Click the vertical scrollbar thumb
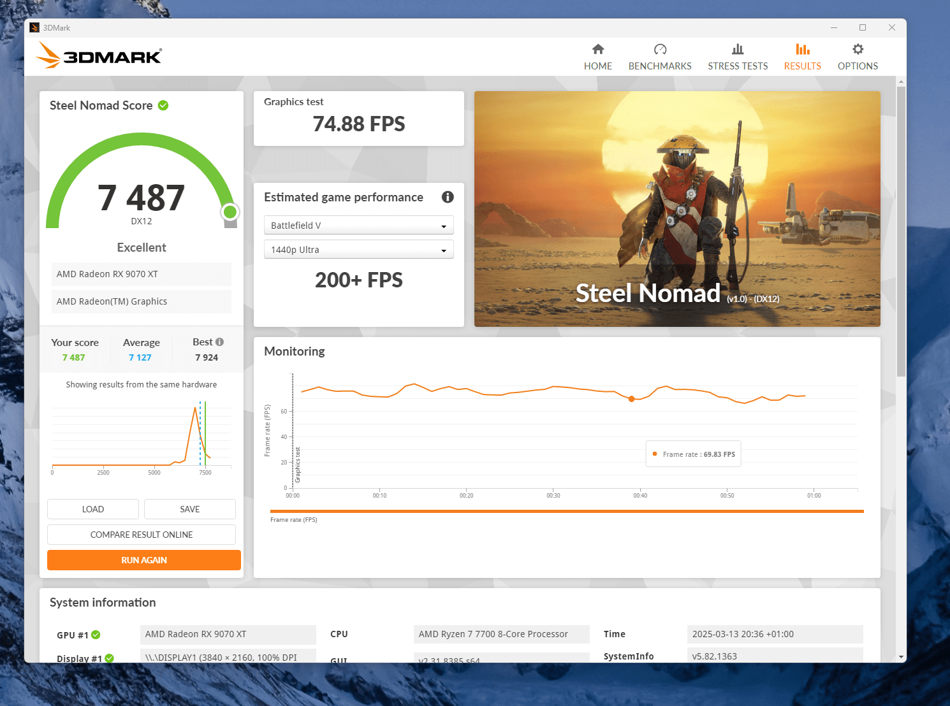 (x=901, y=231)
